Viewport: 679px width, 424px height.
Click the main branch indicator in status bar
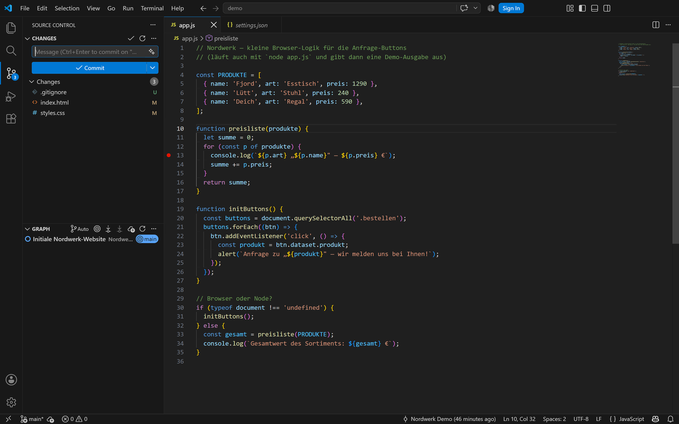[32, 419]
